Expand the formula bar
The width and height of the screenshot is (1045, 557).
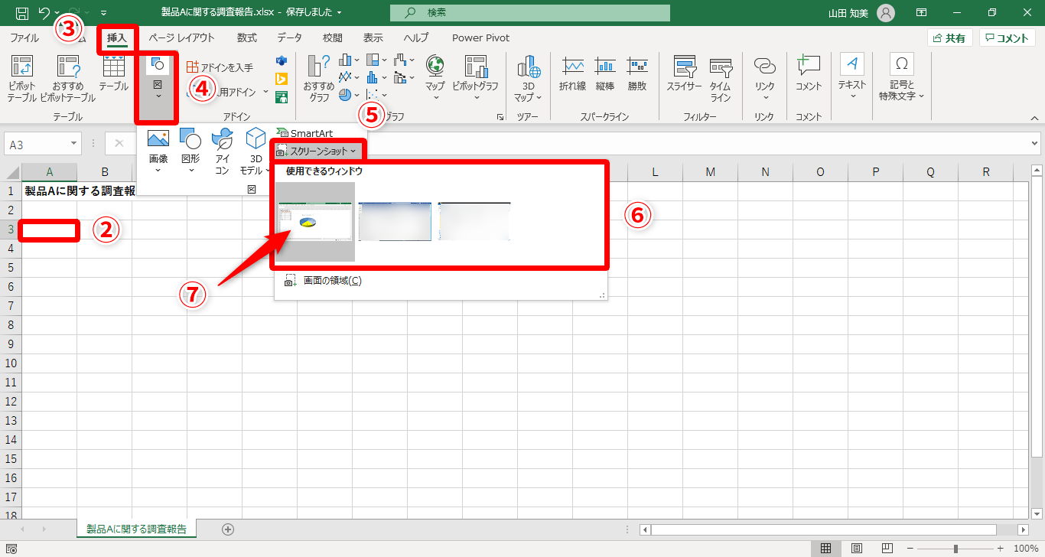point(1036,143)
